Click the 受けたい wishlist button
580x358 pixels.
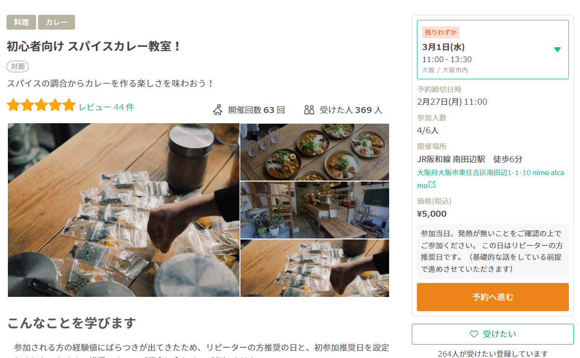click(x=493, y=334)
